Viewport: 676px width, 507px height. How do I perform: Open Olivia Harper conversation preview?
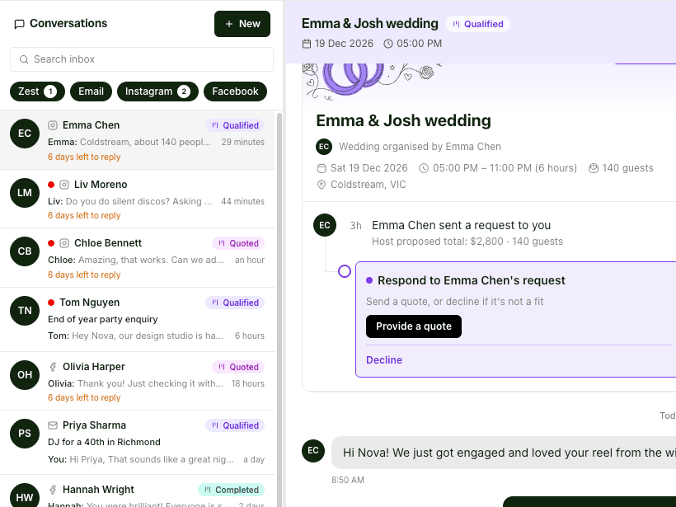(x=137, y=381)
